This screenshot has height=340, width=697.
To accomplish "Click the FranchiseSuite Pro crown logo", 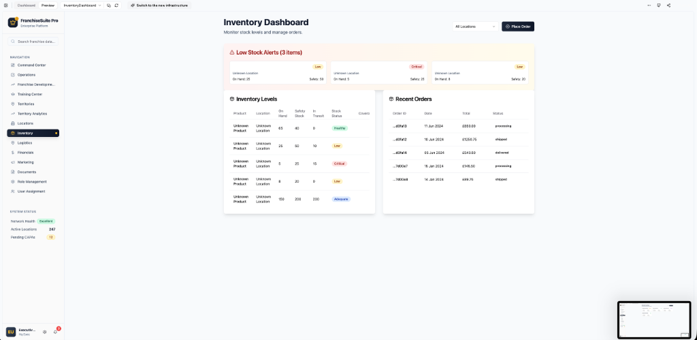I will [13, 22].
